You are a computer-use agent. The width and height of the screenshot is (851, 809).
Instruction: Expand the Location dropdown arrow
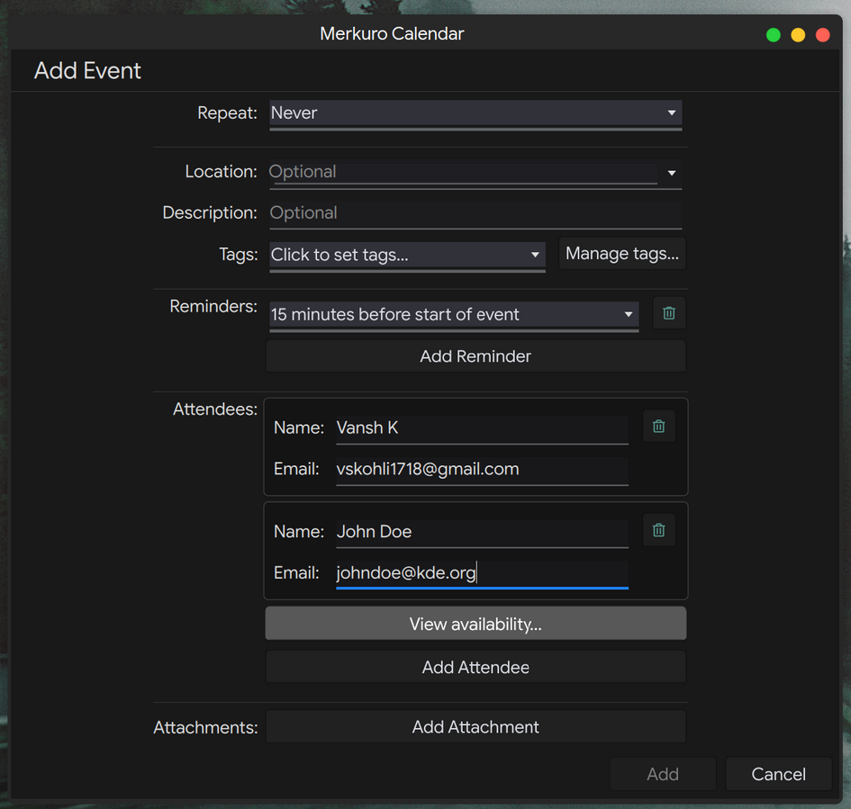point(672,173)
